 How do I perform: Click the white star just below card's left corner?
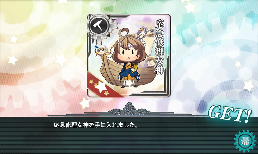85,103
